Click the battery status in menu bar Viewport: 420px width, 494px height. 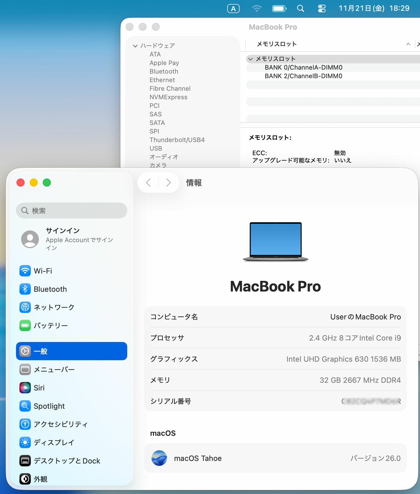point(279,9)
